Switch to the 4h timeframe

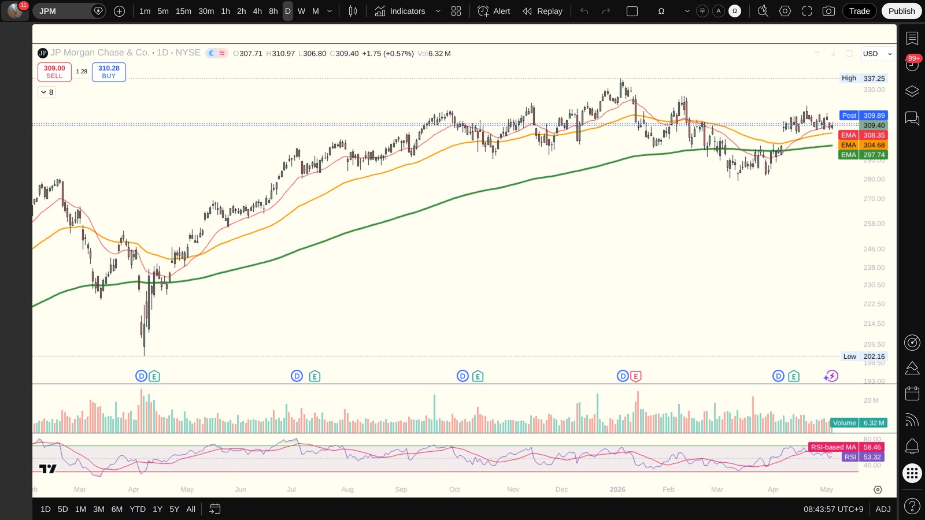[x=257, y=11]
